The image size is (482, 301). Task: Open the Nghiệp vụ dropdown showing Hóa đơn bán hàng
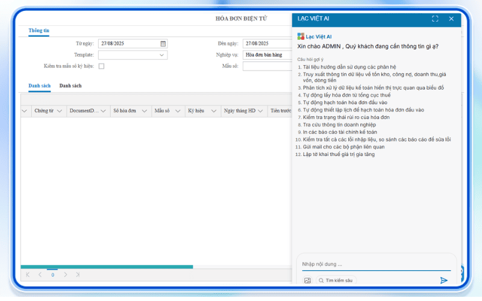click(x=268, y=55)
